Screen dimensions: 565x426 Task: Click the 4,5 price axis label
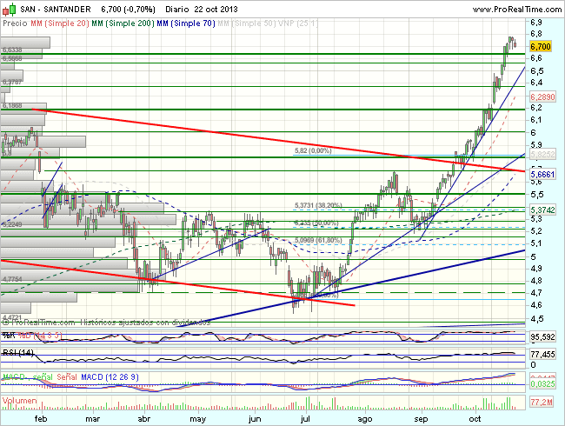[536, 318]
